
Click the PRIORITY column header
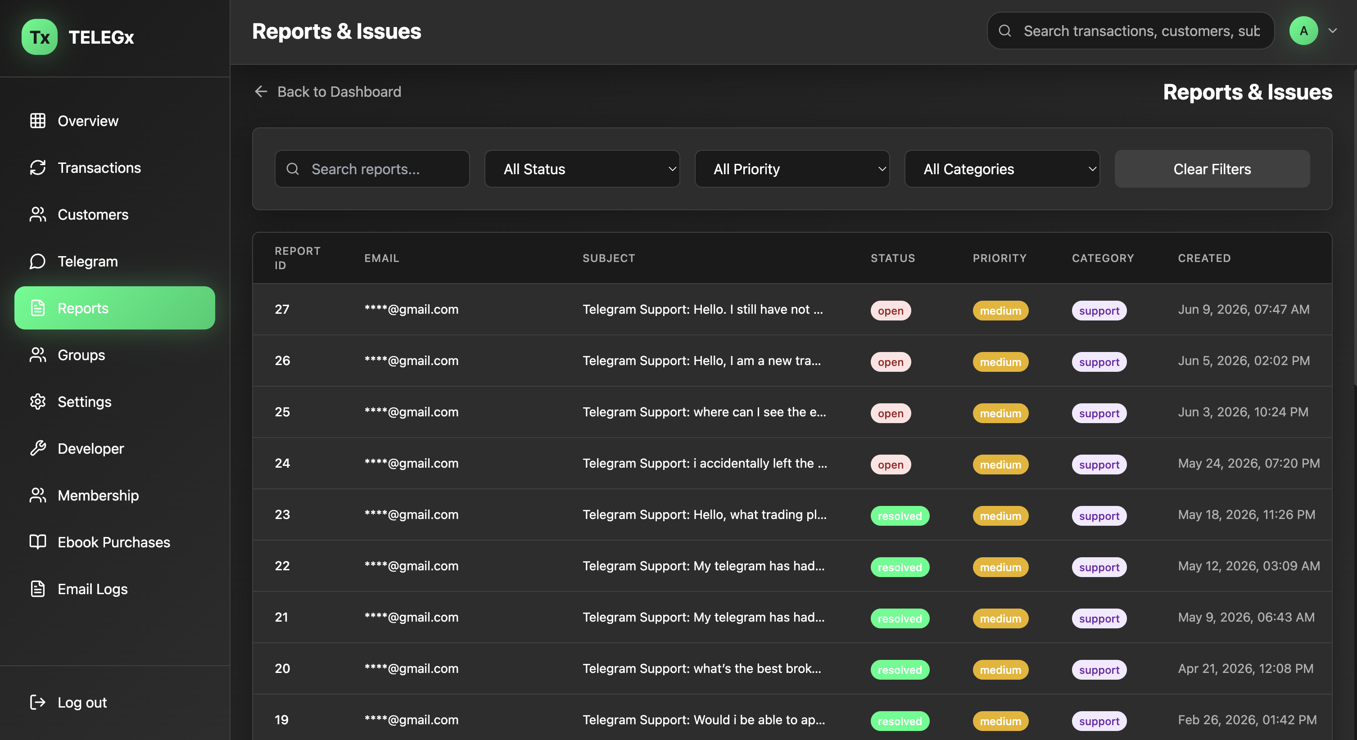tap(1000, 258)
